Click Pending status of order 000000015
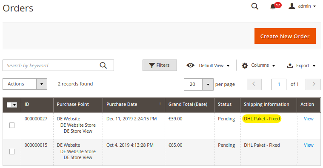323x168 pixels. (x=226, y=145)
